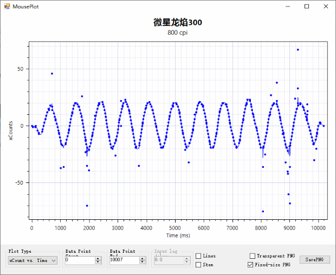Click the chart title 微星龙焰300
The width and height of the screenshot is (336, 275).
click(178, 22)
